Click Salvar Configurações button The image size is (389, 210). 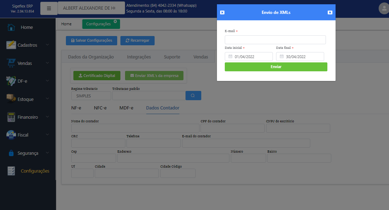tap(91, 41)
